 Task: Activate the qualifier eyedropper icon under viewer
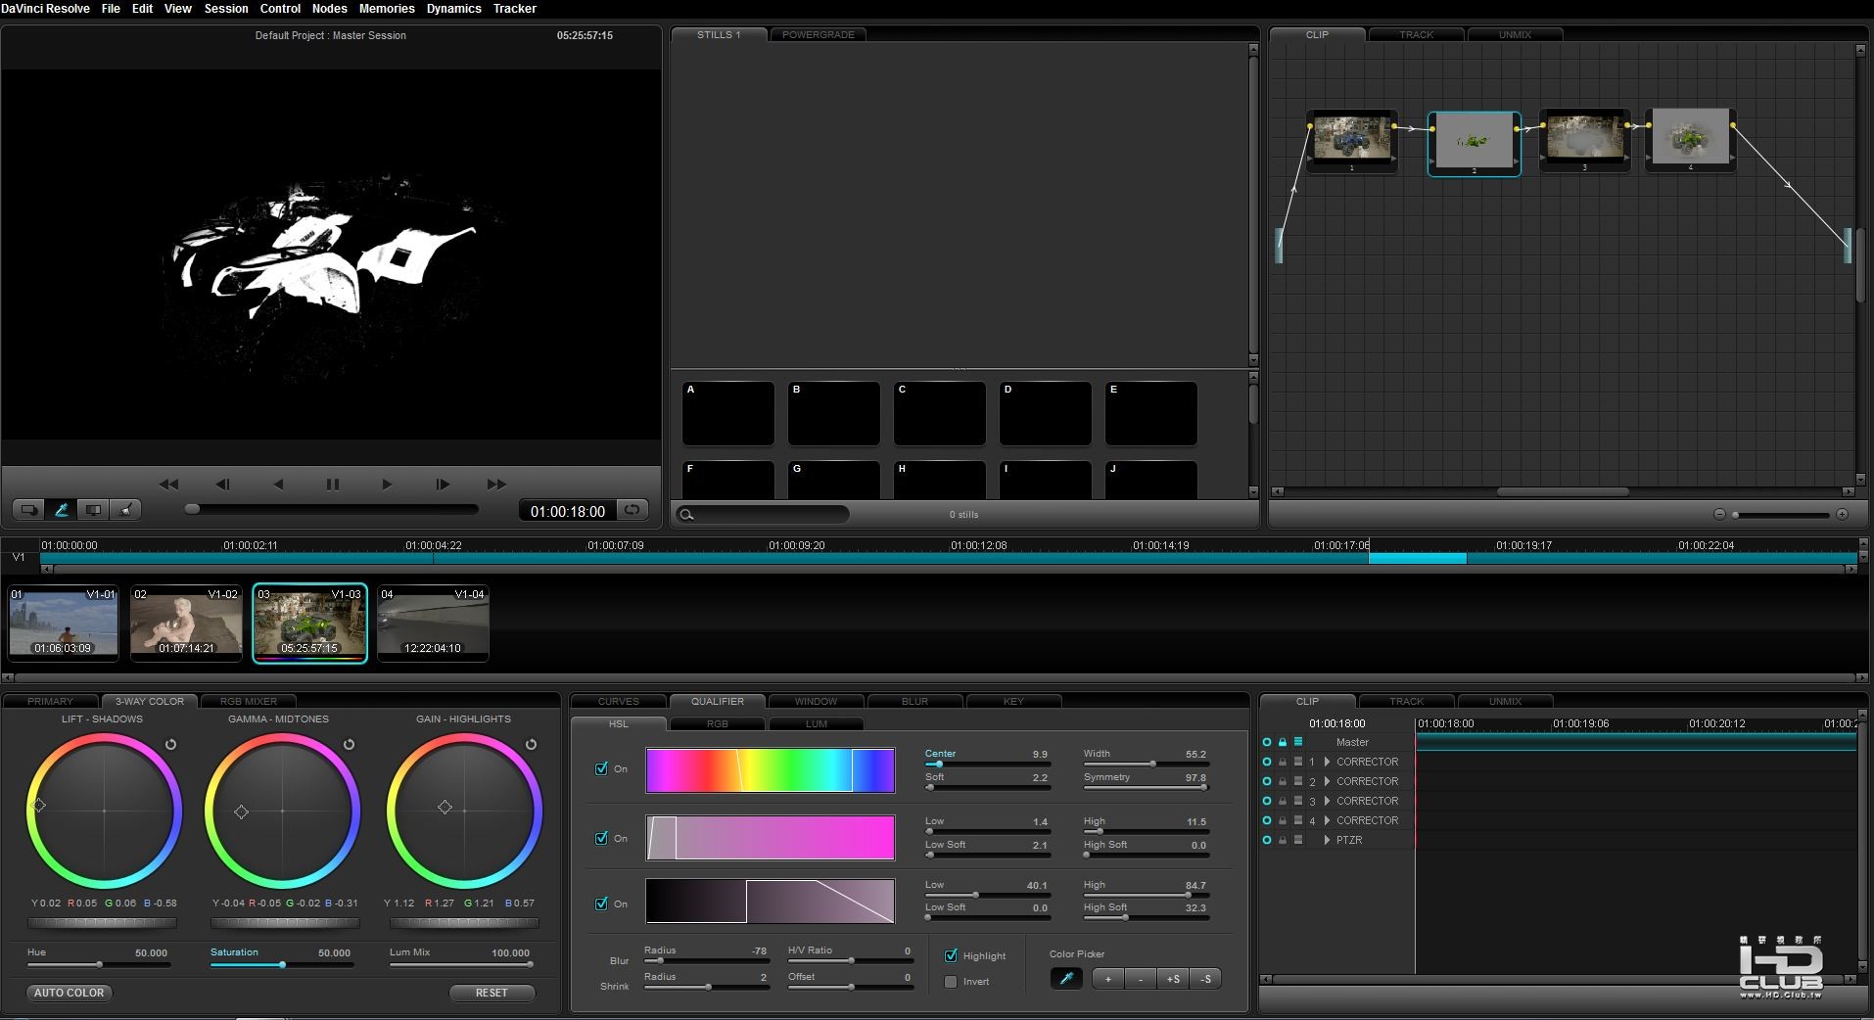coord(61,510)
